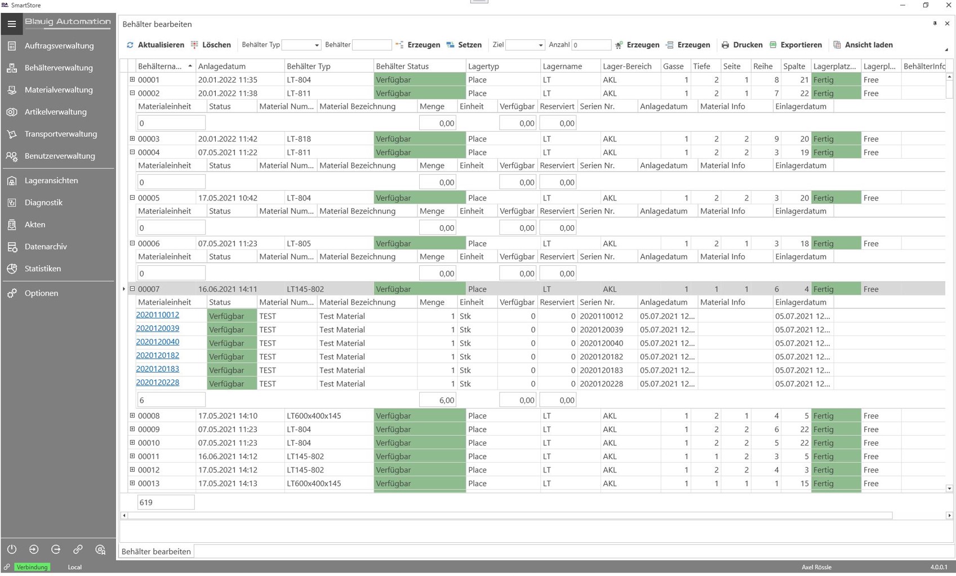Click the Aktualisieren refresh icon
956x576 pixels.
coord(130,45)
